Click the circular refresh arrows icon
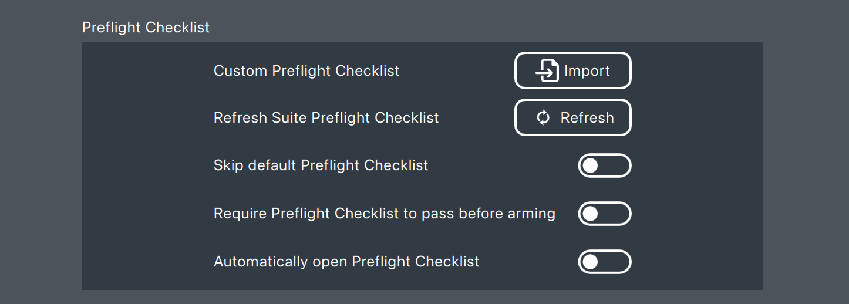 click(543, 118)
